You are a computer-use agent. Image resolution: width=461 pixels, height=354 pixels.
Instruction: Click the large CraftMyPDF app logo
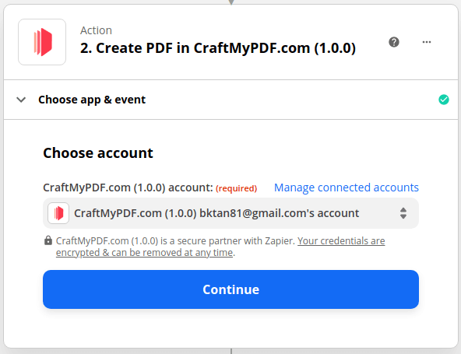(42, 42)
